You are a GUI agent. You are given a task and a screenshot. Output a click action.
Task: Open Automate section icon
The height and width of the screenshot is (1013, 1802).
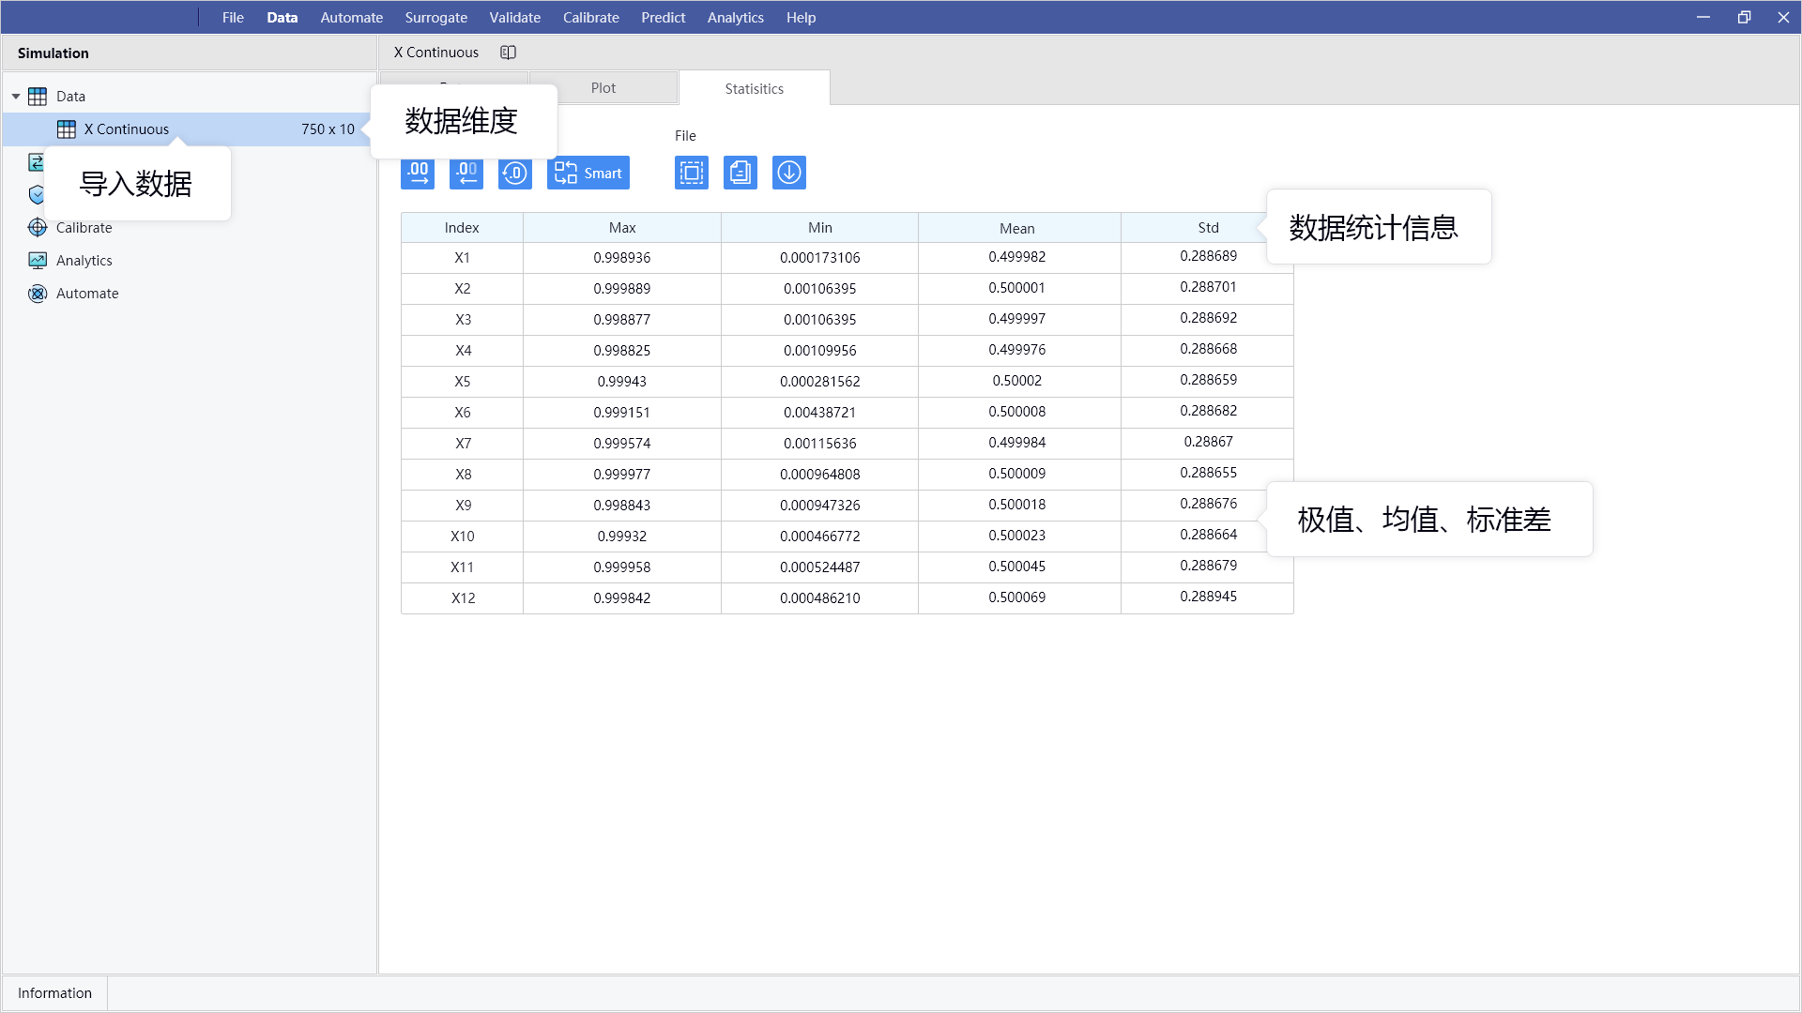tap(38, 294)
